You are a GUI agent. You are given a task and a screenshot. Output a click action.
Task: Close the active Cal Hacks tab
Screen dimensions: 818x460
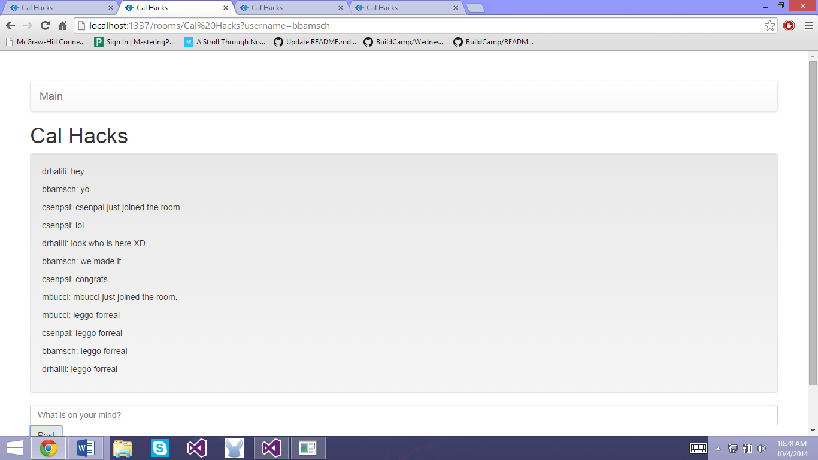[x=226, y=8]
